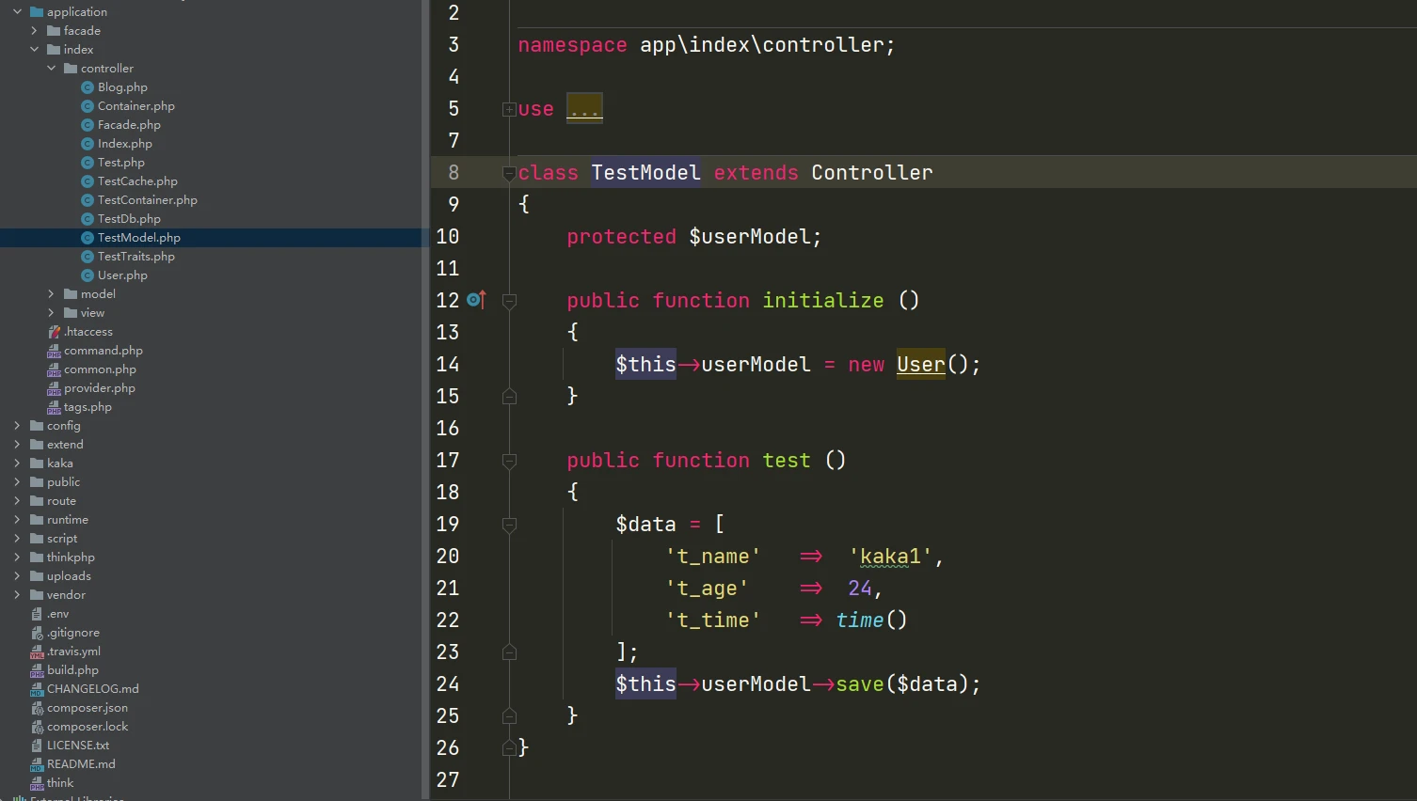
Task: Click the composer.json file icon
Action: tap(37, 708)
